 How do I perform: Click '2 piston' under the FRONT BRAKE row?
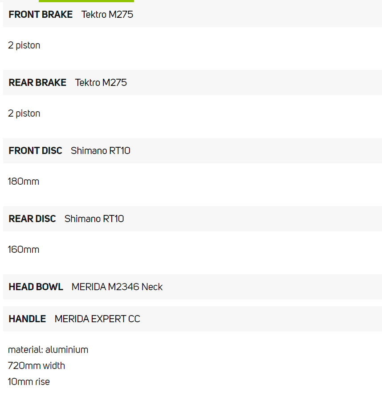pos(24,45)
